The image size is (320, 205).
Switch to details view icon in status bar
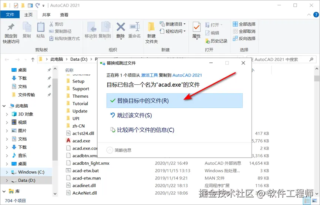point(307,201)
